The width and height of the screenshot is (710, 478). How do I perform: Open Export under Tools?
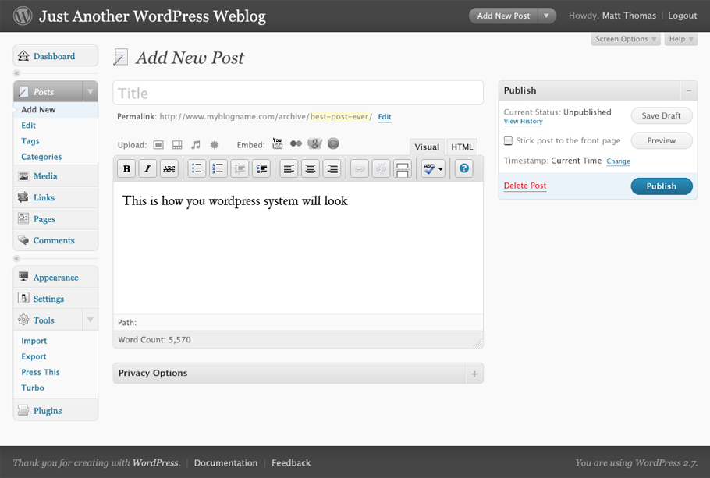pos(34,356)
